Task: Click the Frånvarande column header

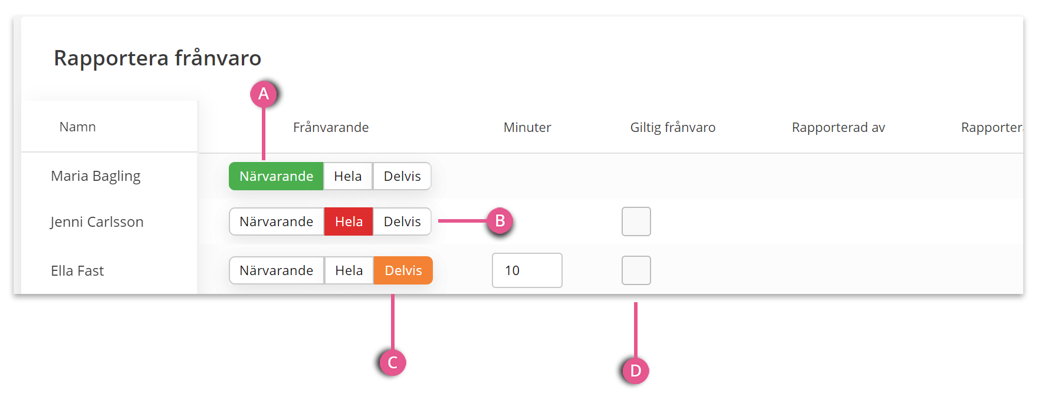Action: tap(331, 127)
